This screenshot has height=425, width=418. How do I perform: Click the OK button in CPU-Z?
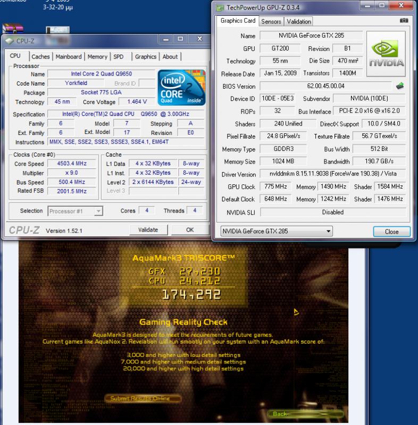click(190, 230)
